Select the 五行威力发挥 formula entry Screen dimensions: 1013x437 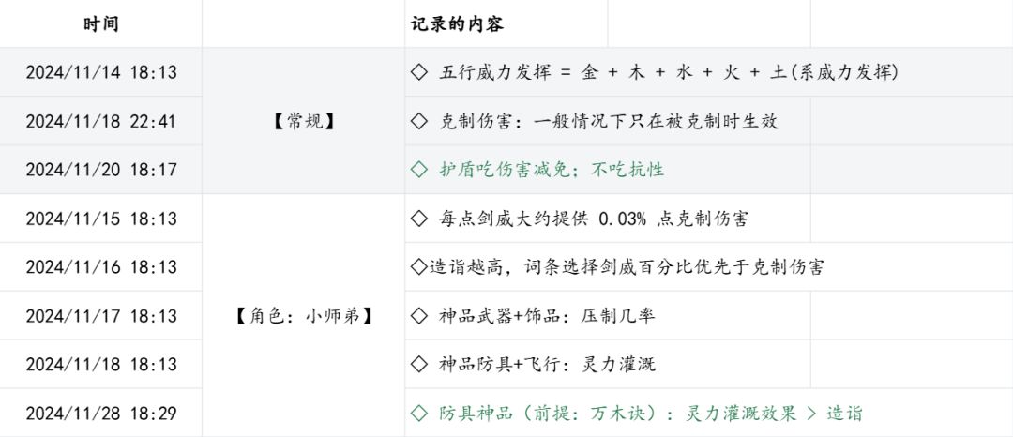[655, 72]
